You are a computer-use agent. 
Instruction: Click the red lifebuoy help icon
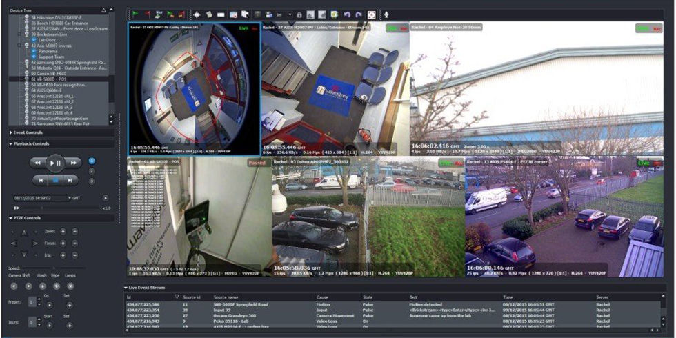click(x=371, y=14)
